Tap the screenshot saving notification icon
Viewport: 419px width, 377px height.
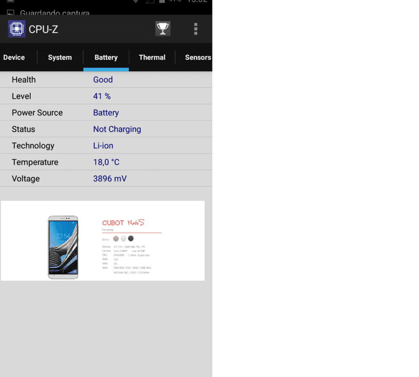(x=10, y=13)
